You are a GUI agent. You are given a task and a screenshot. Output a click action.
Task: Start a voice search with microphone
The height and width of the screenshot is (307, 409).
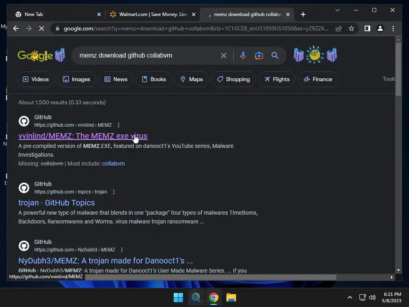pos(243,56)
